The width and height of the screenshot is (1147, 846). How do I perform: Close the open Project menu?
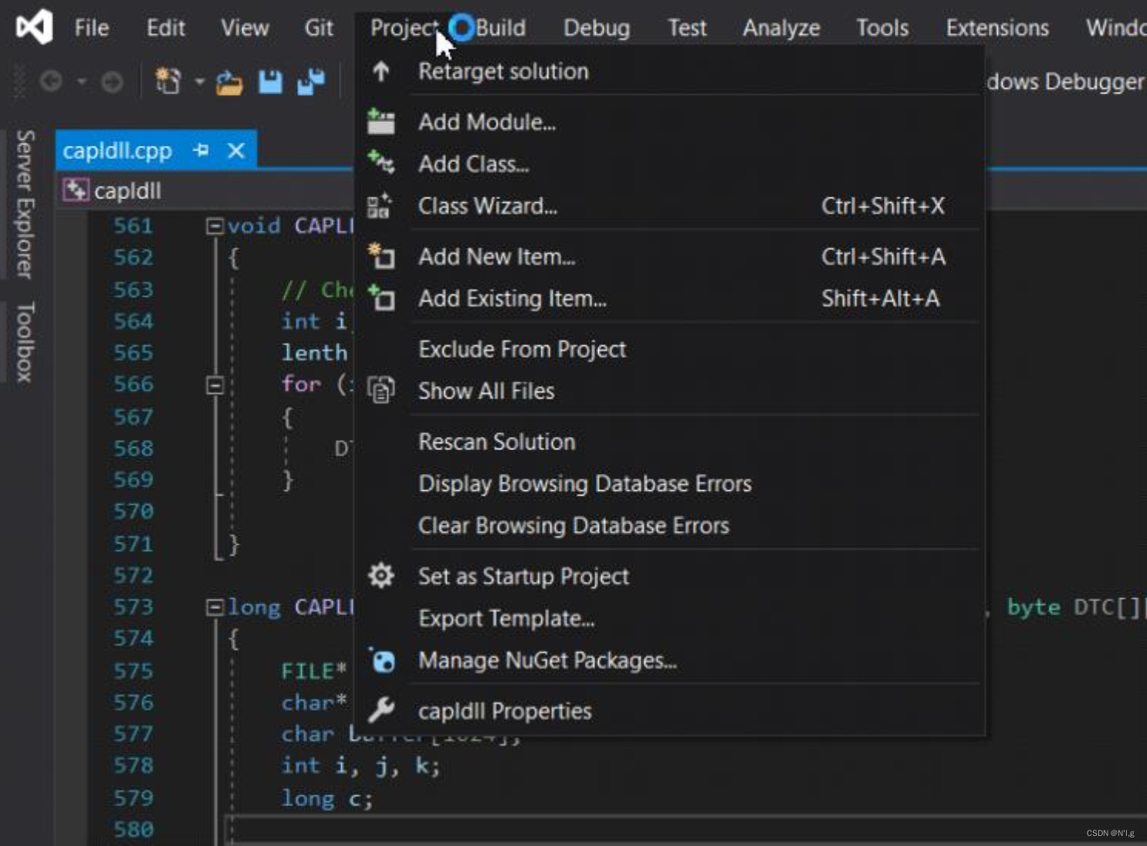click(404, 28)
